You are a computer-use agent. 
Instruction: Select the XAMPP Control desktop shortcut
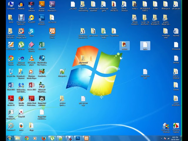[x=52, y=33]
